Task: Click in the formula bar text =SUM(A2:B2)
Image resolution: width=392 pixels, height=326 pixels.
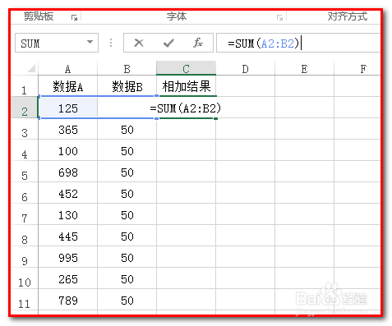Action: 263,44
